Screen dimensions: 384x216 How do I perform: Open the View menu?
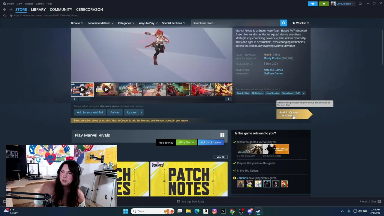pyautogui.click(x=19, y=4)
